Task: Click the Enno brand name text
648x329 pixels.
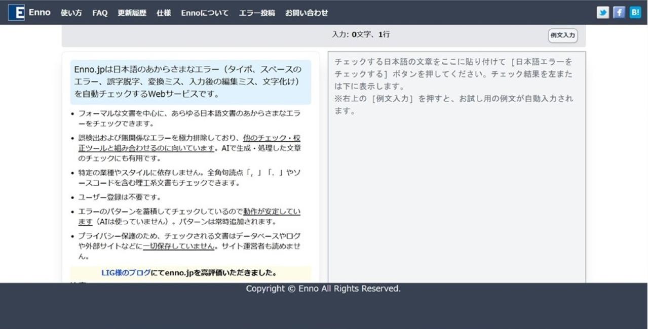Action: coord(40,12)
